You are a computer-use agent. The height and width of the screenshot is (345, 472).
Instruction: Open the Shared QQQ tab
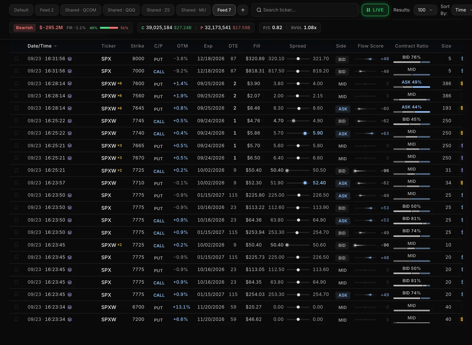click(122, 10)
